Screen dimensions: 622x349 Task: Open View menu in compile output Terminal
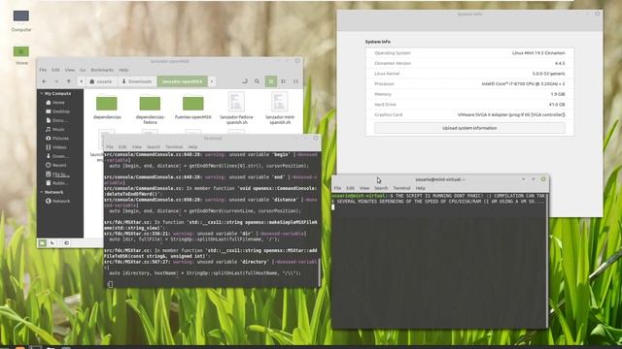(137, 147)
